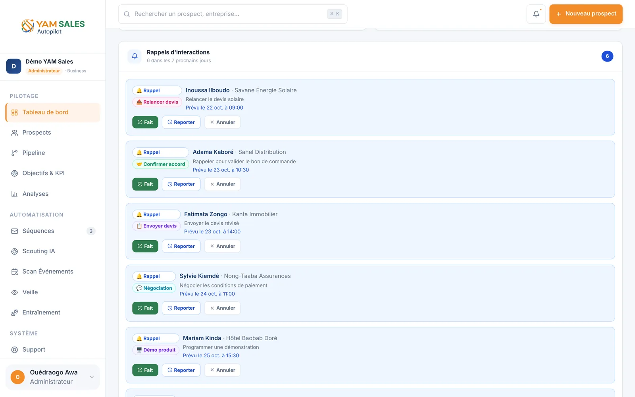This screenshot has height=397, width=635.
Task: Reporter the Fatimata Zongo reminder
Action: (x=181, y=246)
